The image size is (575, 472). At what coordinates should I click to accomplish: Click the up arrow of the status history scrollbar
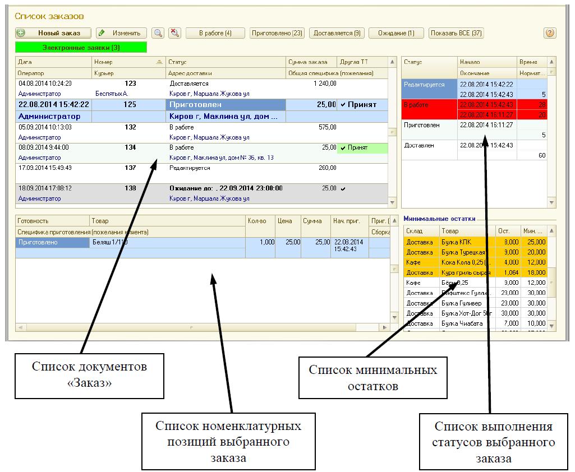click(x=551, y=62)
